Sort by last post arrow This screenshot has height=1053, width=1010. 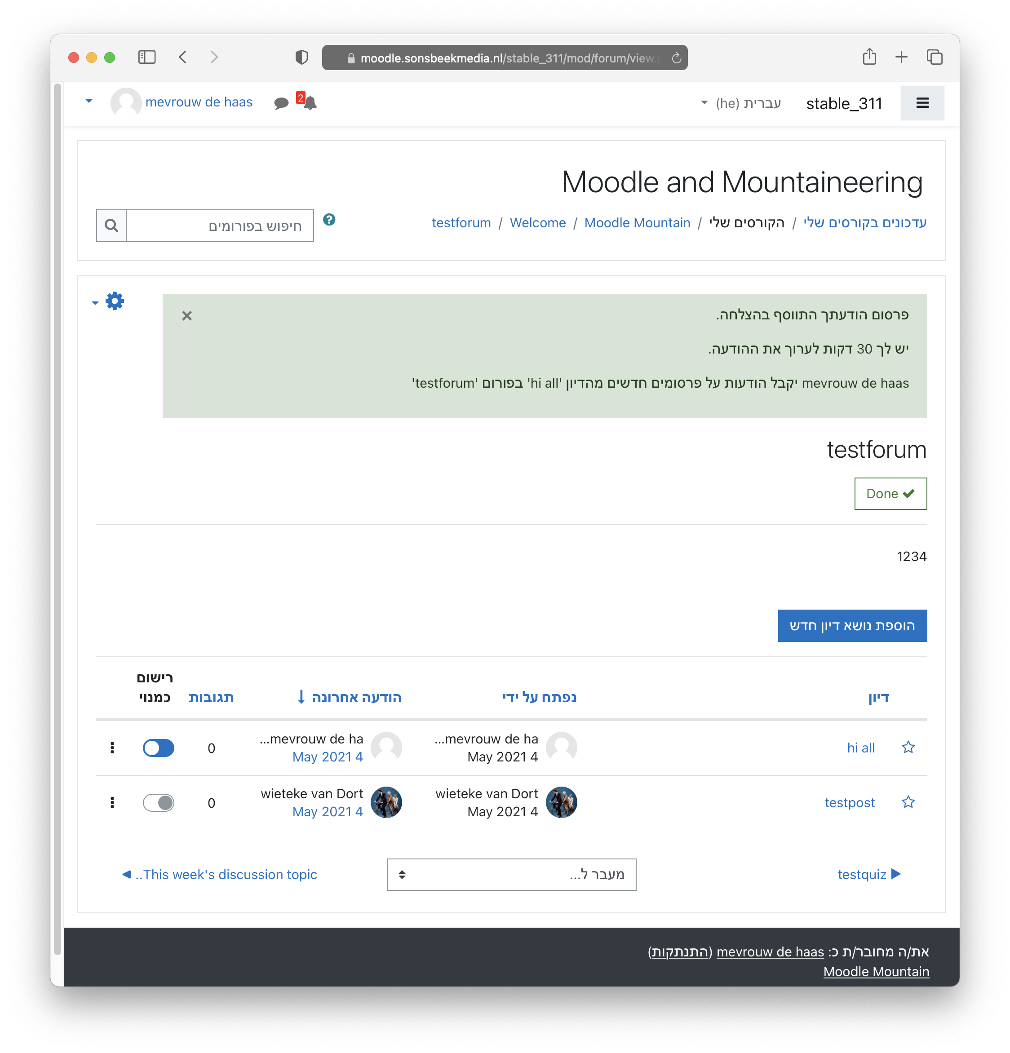[x=301, y=697]
